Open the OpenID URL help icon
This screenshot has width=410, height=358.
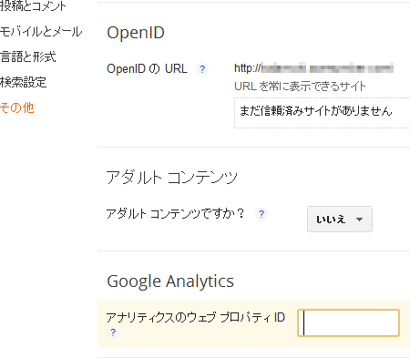[202, 69]
